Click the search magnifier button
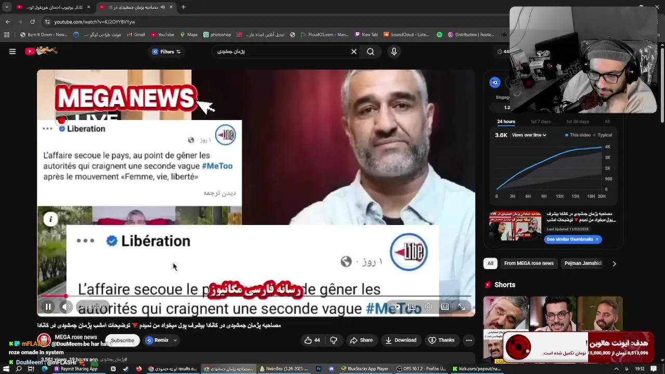 pyautogui.click(x=370, y=51)
